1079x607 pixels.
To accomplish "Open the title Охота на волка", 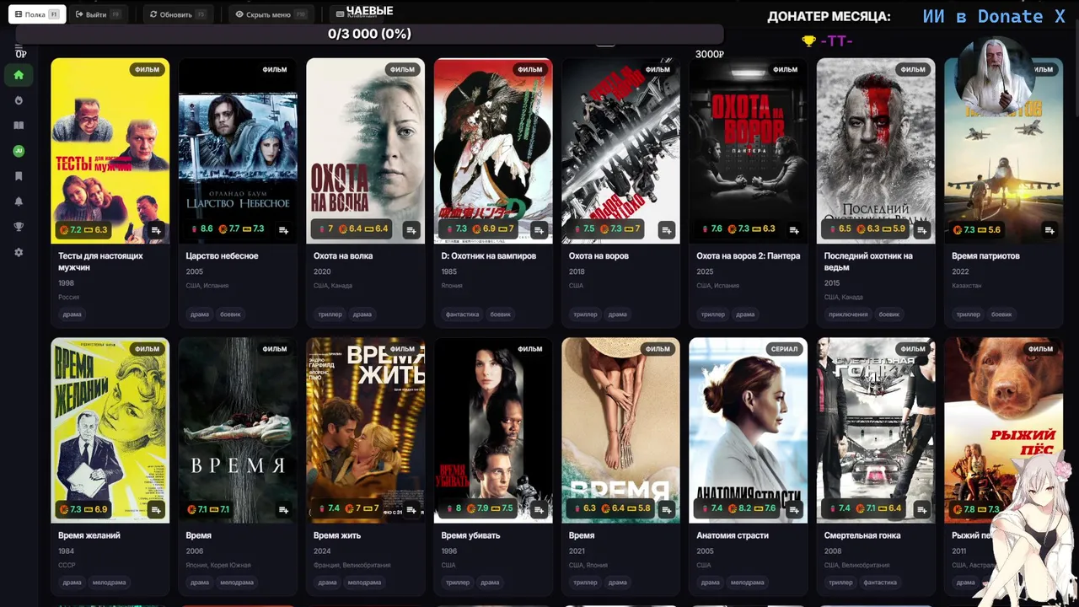I will pyautogui.click(x=343, y=256).
